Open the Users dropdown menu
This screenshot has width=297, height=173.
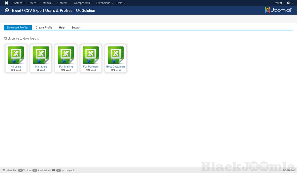click(x=33, y=3)
